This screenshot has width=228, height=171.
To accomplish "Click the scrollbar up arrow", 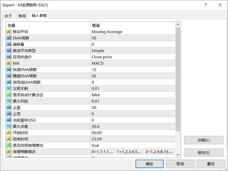I will 178,25.
